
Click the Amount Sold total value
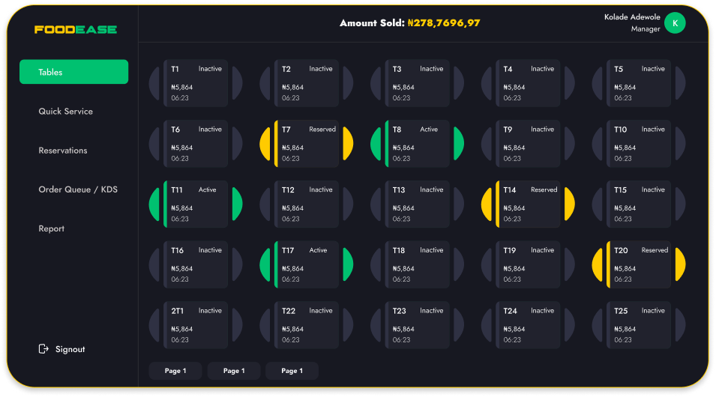(444, 23)
